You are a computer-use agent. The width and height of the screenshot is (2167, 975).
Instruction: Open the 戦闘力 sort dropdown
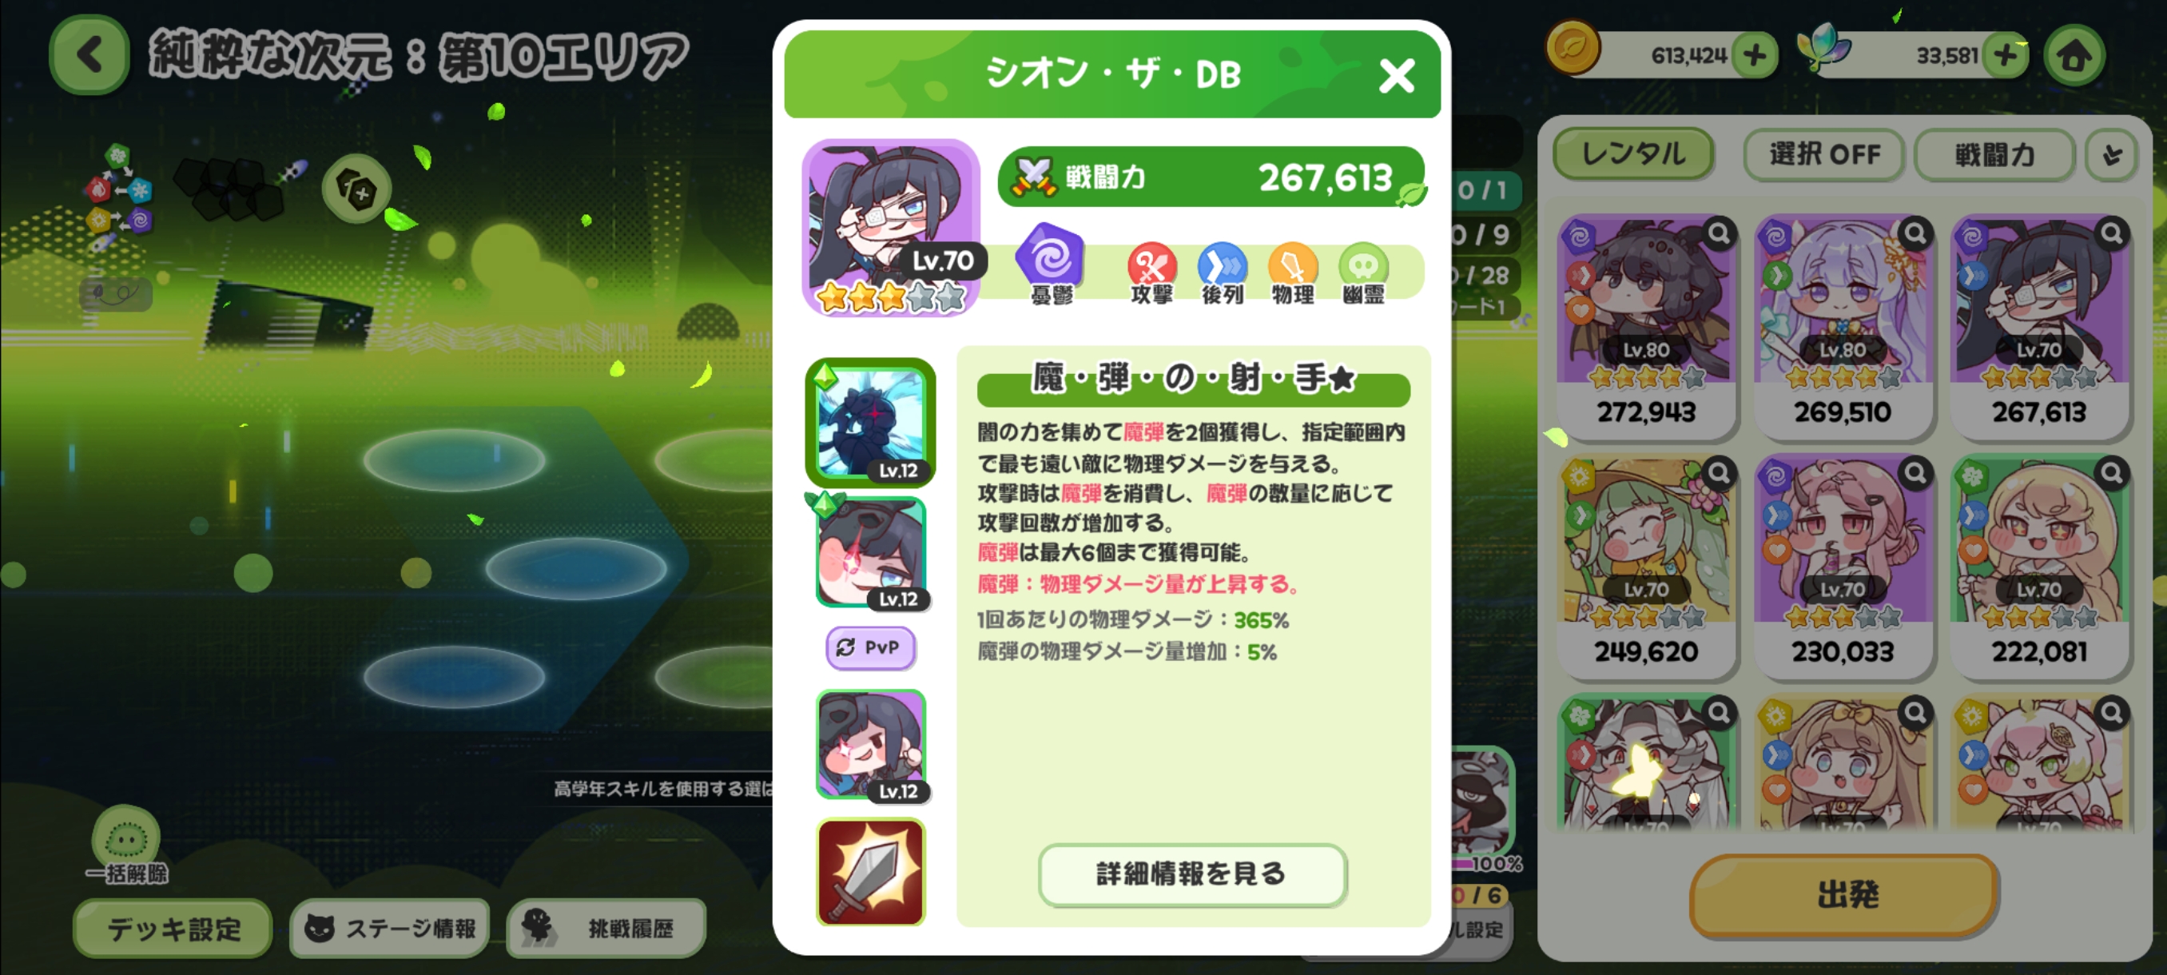pyautogui.click(x=1994, y=154)
